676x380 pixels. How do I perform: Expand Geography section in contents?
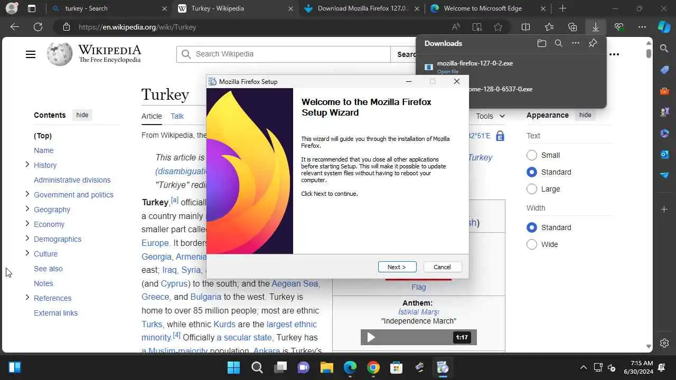pyautogui.click(x=27, y=209)
